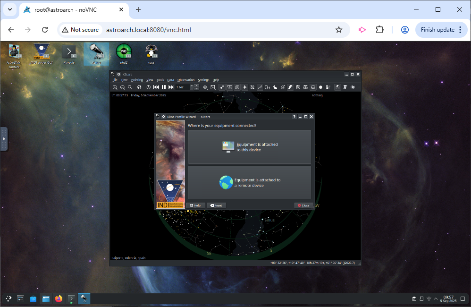
Task: Open the Chrome extensions puzzle icon
Action: [380, 30]
